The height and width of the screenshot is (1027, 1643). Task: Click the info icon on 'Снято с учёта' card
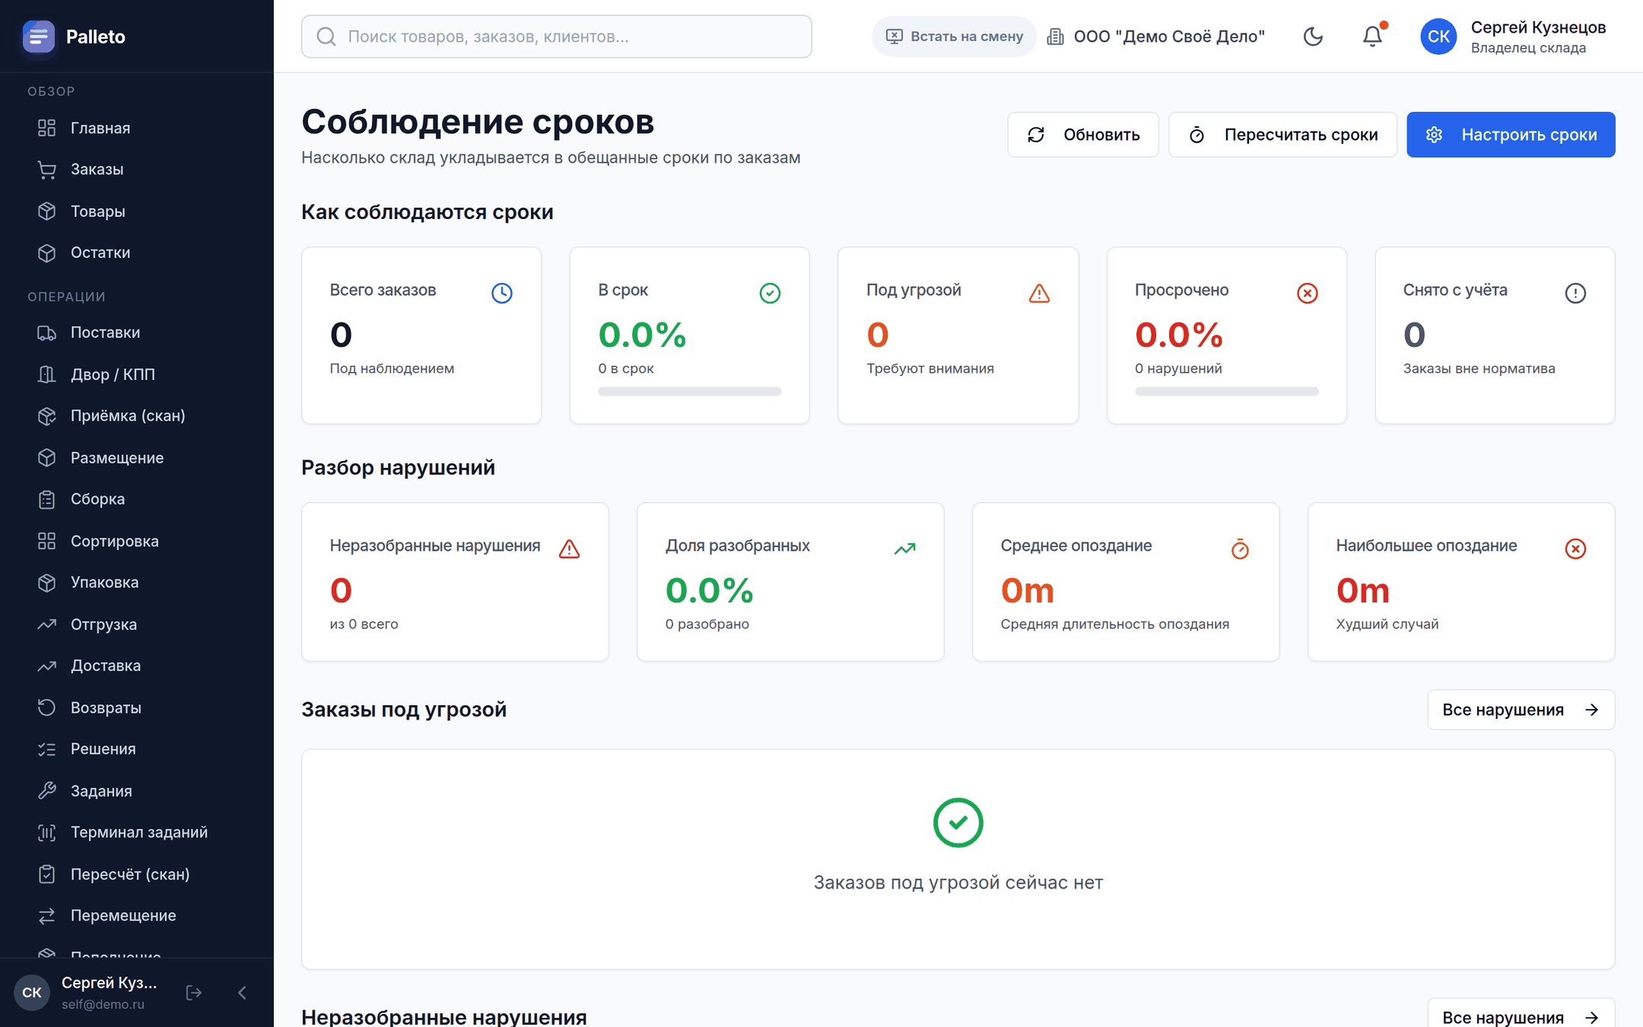coord(1575,293)
